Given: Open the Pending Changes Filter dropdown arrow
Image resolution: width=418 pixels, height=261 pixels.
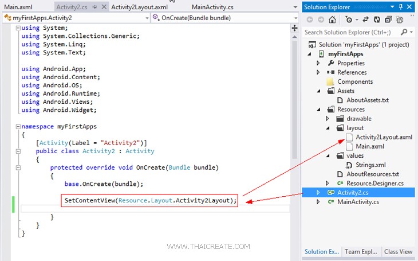Looking at the screenshot, I should [x=357, y=20].
